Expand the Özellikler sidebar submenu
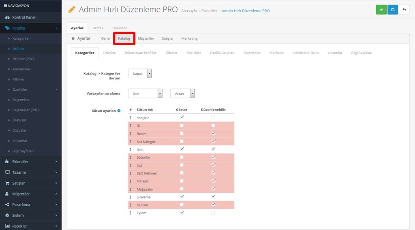This screenshot has width=415, height=230. tap(56, 89)
